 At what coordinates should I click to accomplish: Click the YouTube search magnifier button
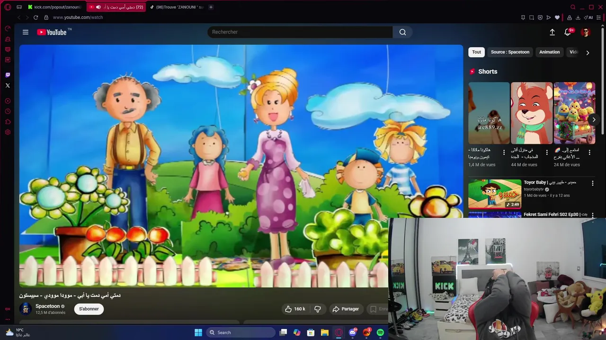pyautogui.click(x=402, y=32)
